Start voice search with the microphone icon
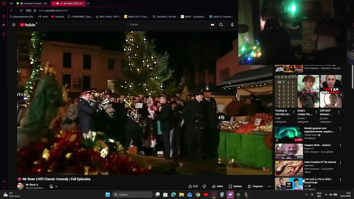Screen dimensions: 354x199 click(232, 25)
